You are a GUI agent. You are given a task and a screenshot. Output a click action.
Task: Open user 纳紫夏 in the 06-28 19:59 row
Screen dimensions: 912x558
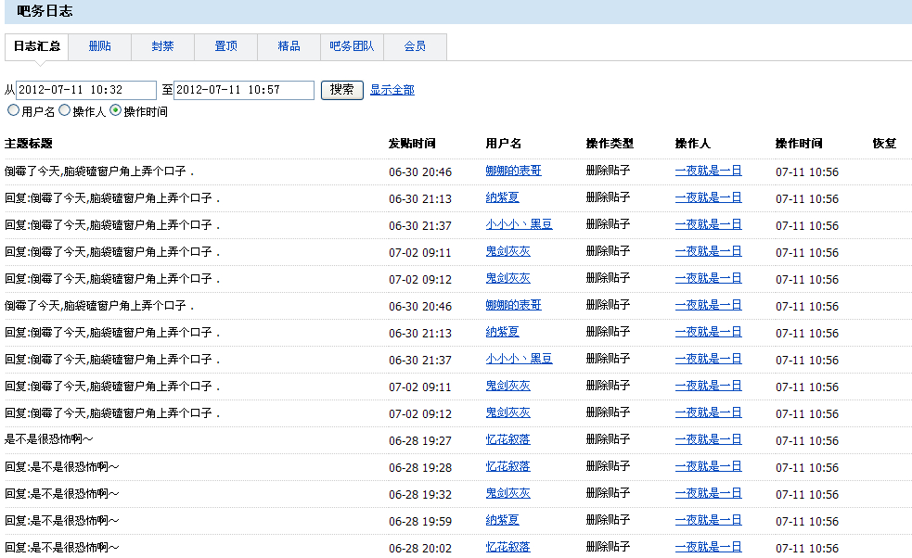click(x=502, y=520)
